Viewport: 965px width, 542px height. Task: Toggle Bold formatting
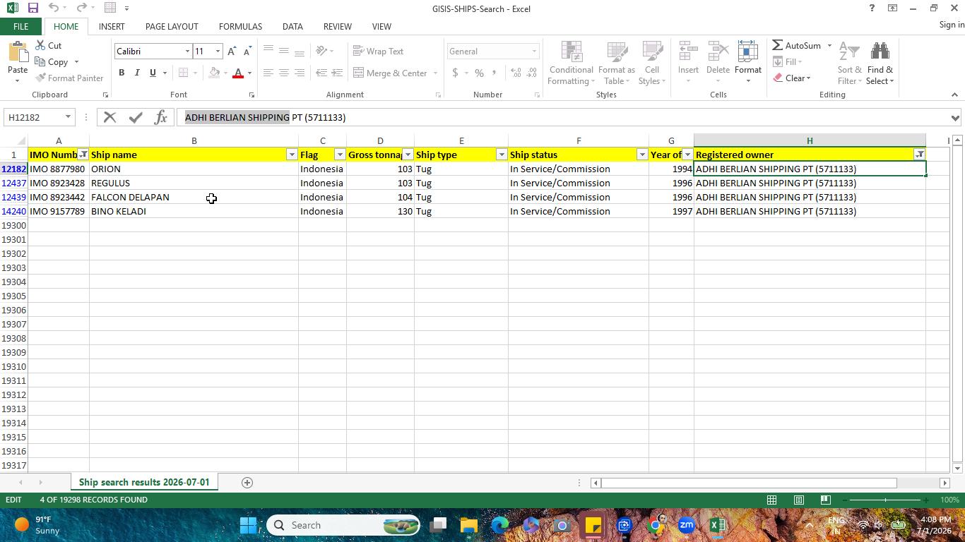coord(122,73)
